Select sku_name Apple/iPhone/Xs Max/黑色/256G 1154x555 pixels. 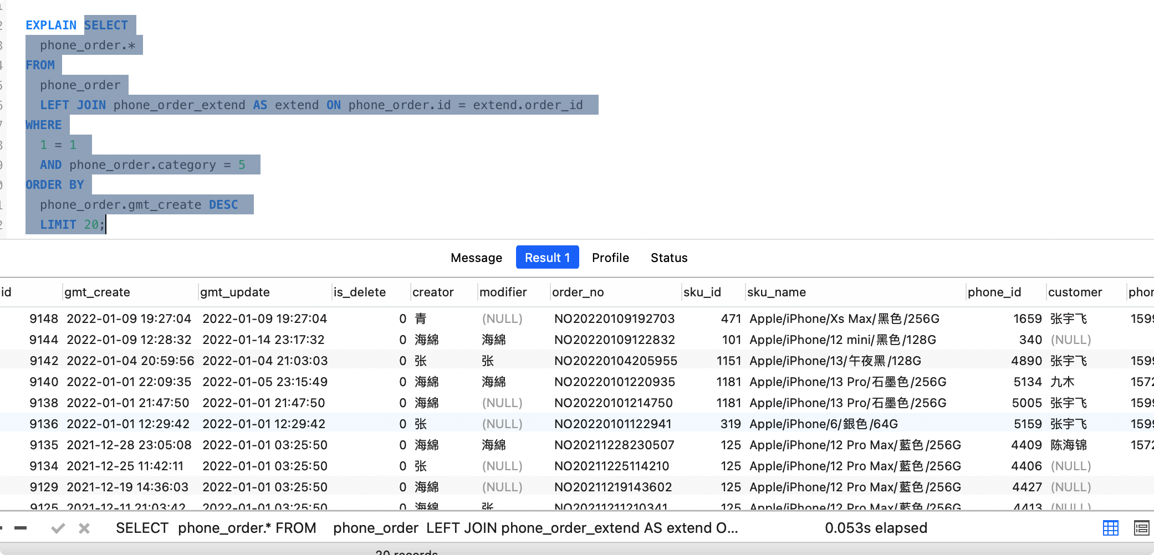pyautogui.click(x=845, y=318)
